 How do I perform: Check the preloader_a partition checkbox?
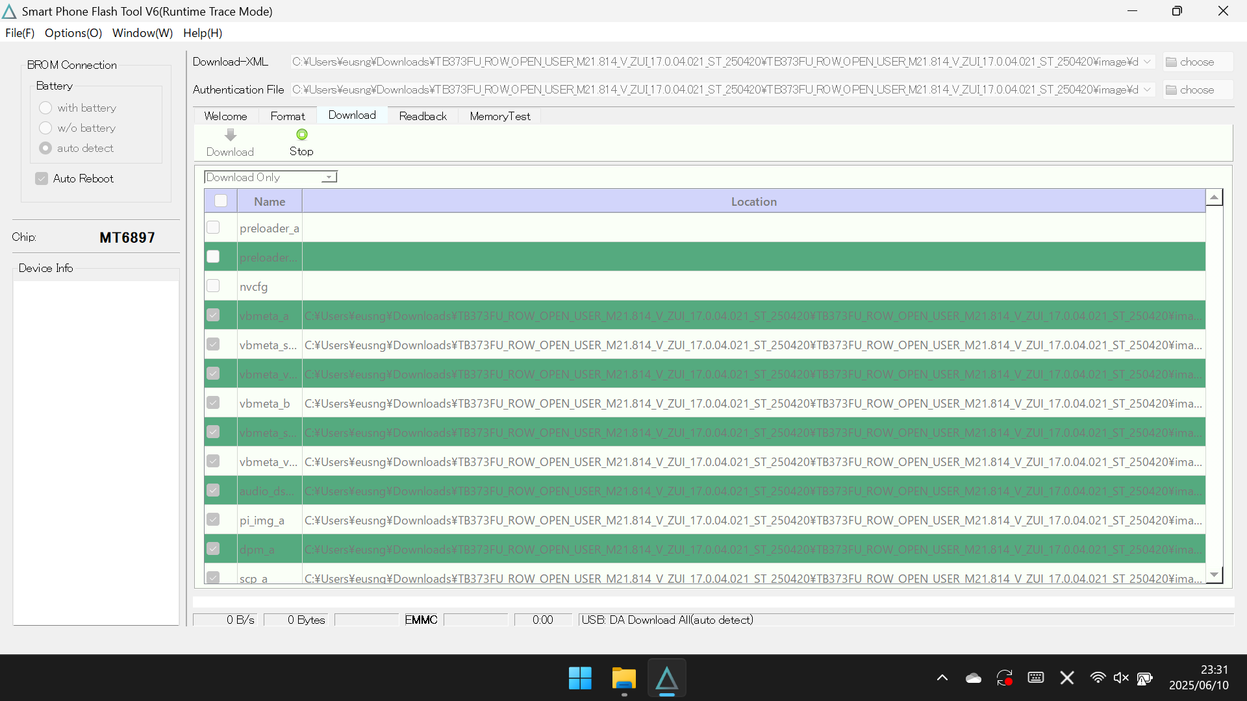[213, 228]
